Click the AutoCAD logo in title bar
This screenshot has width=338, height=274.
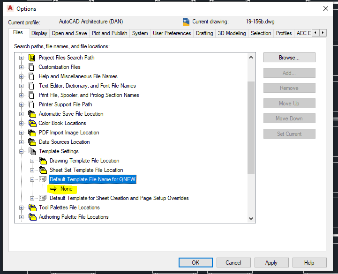pyautogui.click(x=10, y=8)
